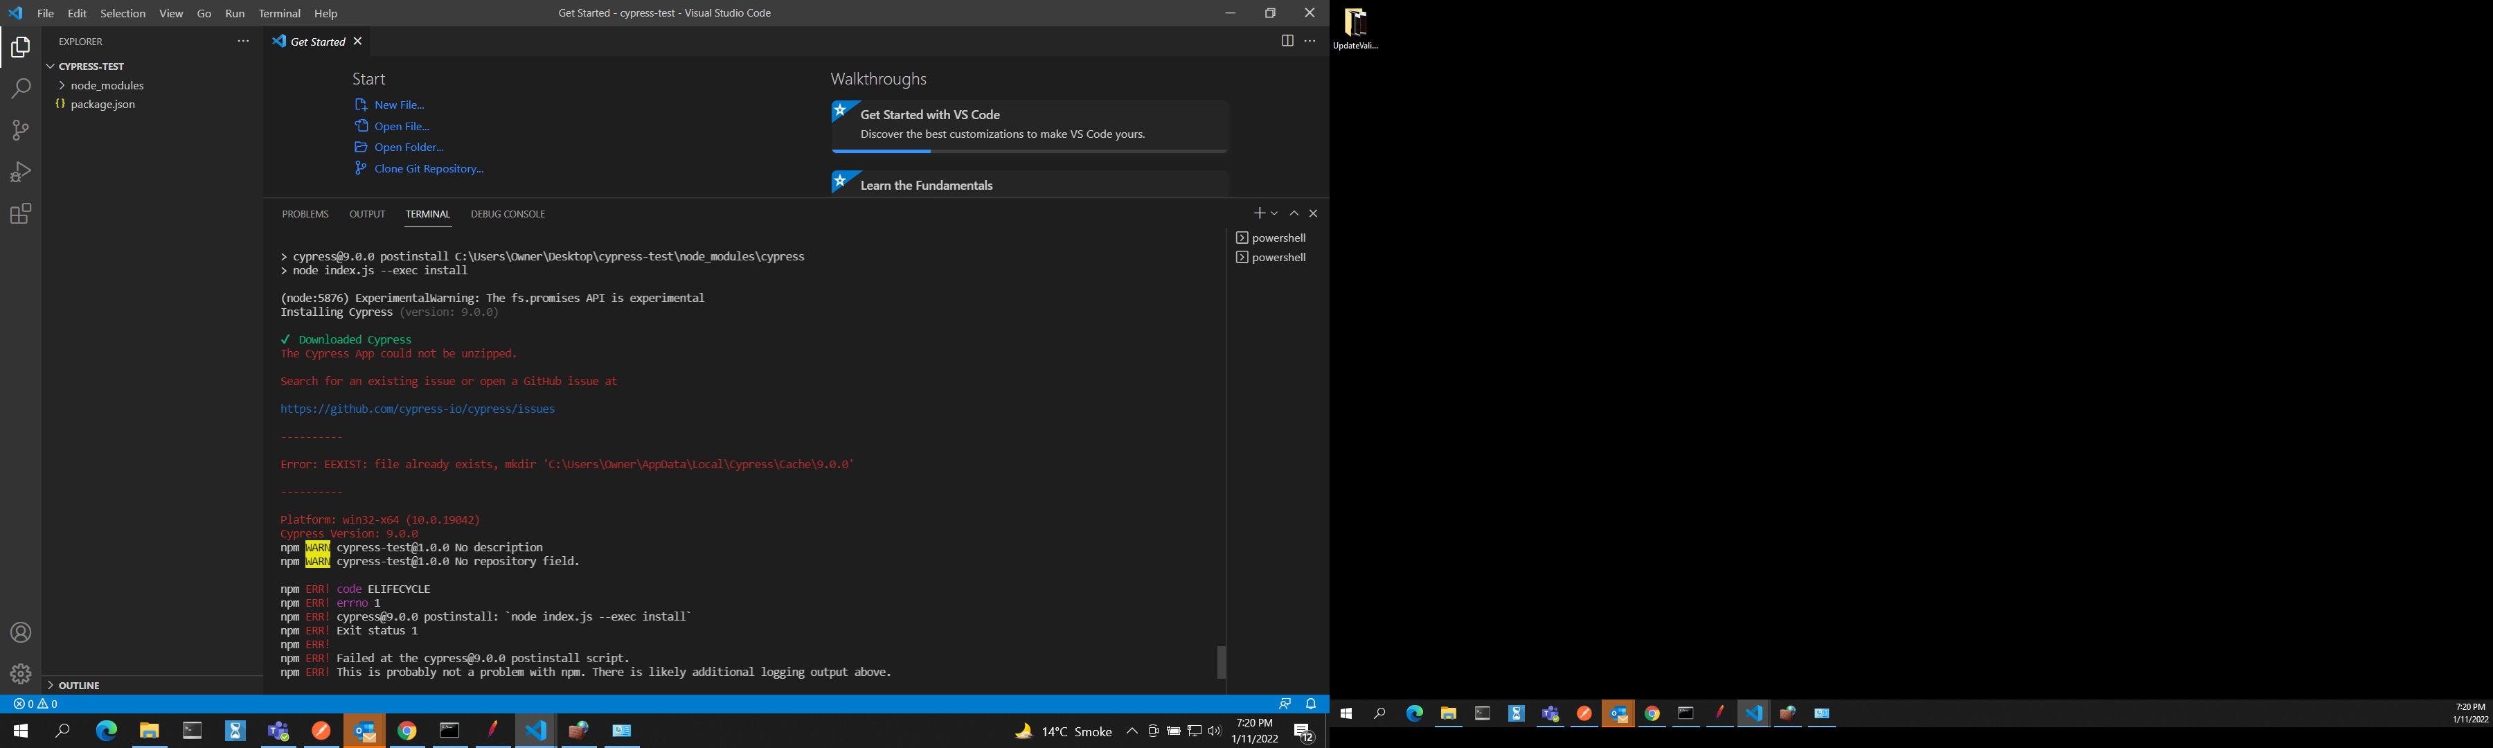Open Windows Start on the weather-widget taskbar
This screenshot has height=748, width=2493.
coord(20,731)
